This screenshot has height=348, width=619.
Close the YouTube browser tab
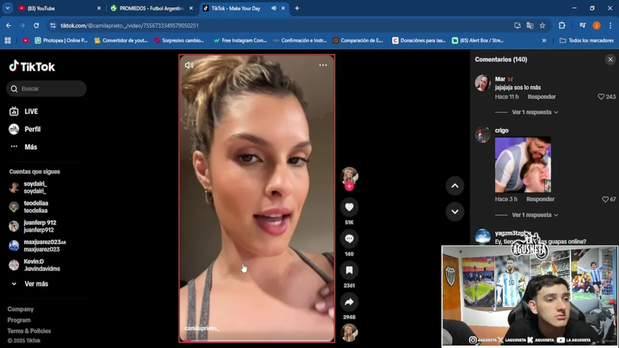pyautogui.click(x=99, y=8)
